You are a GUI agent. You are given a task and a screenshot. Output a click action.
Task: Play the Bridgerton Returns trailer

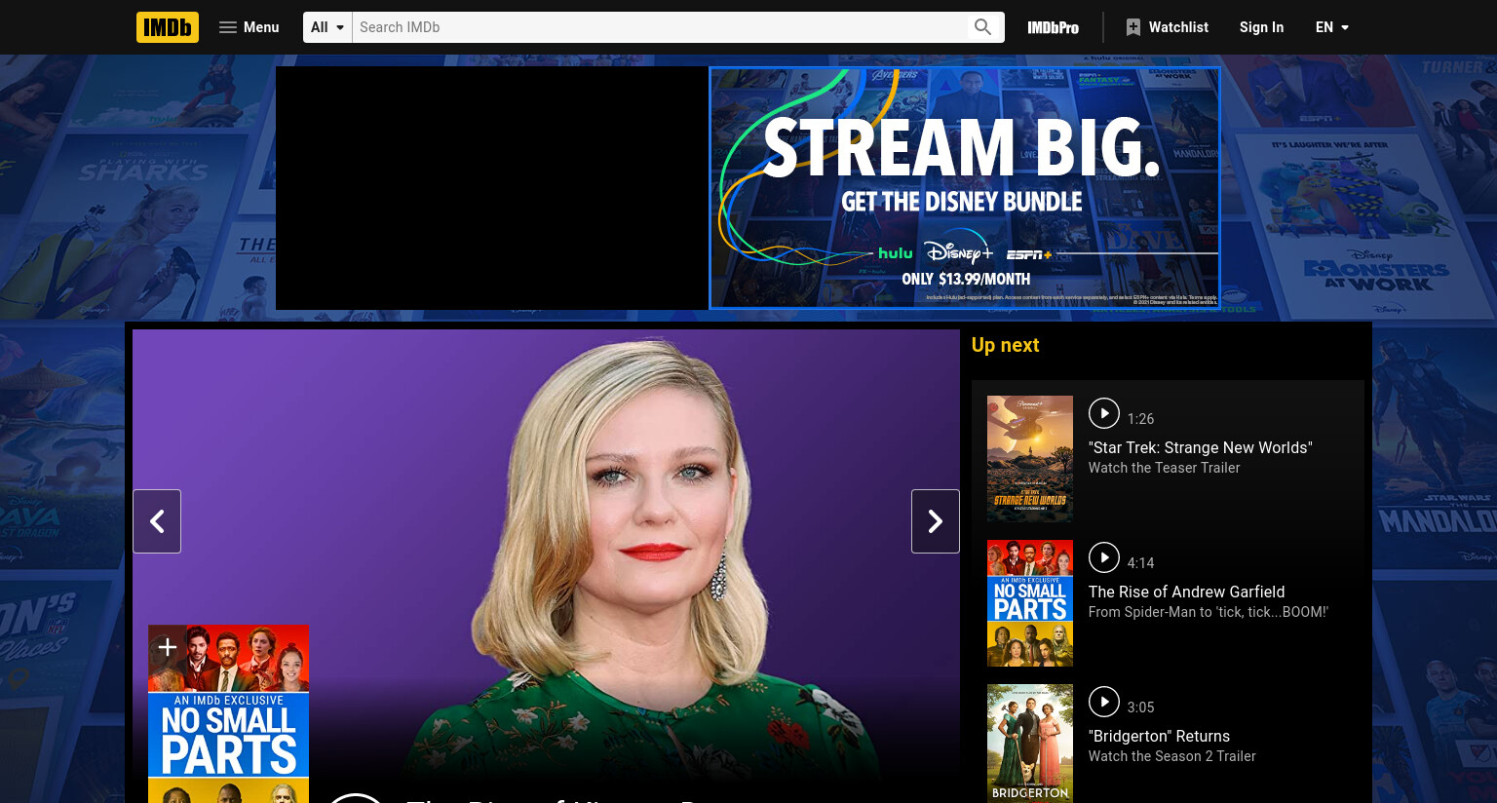coord(1104,702)
